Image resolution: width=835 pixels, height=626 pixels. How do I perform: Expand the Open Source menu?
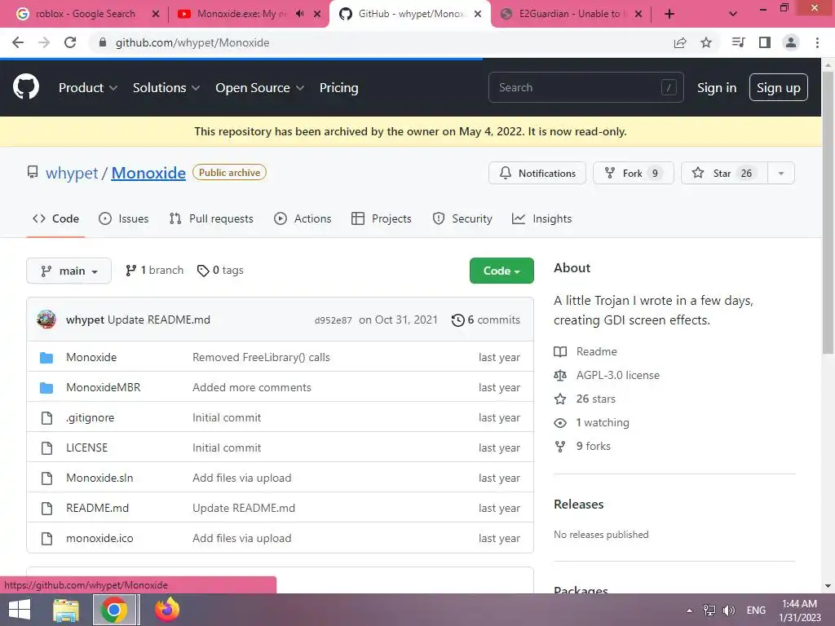click(260, 88)
